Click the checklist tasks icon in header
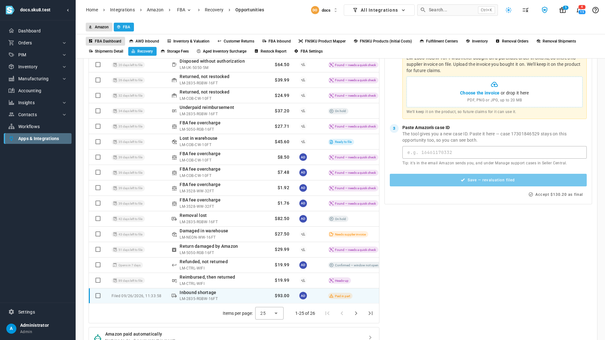 [525, 10]
